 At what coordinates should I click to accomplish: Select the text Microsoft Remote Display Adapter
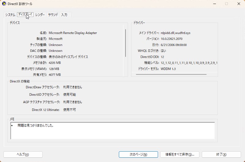click(x=73, y=33)
